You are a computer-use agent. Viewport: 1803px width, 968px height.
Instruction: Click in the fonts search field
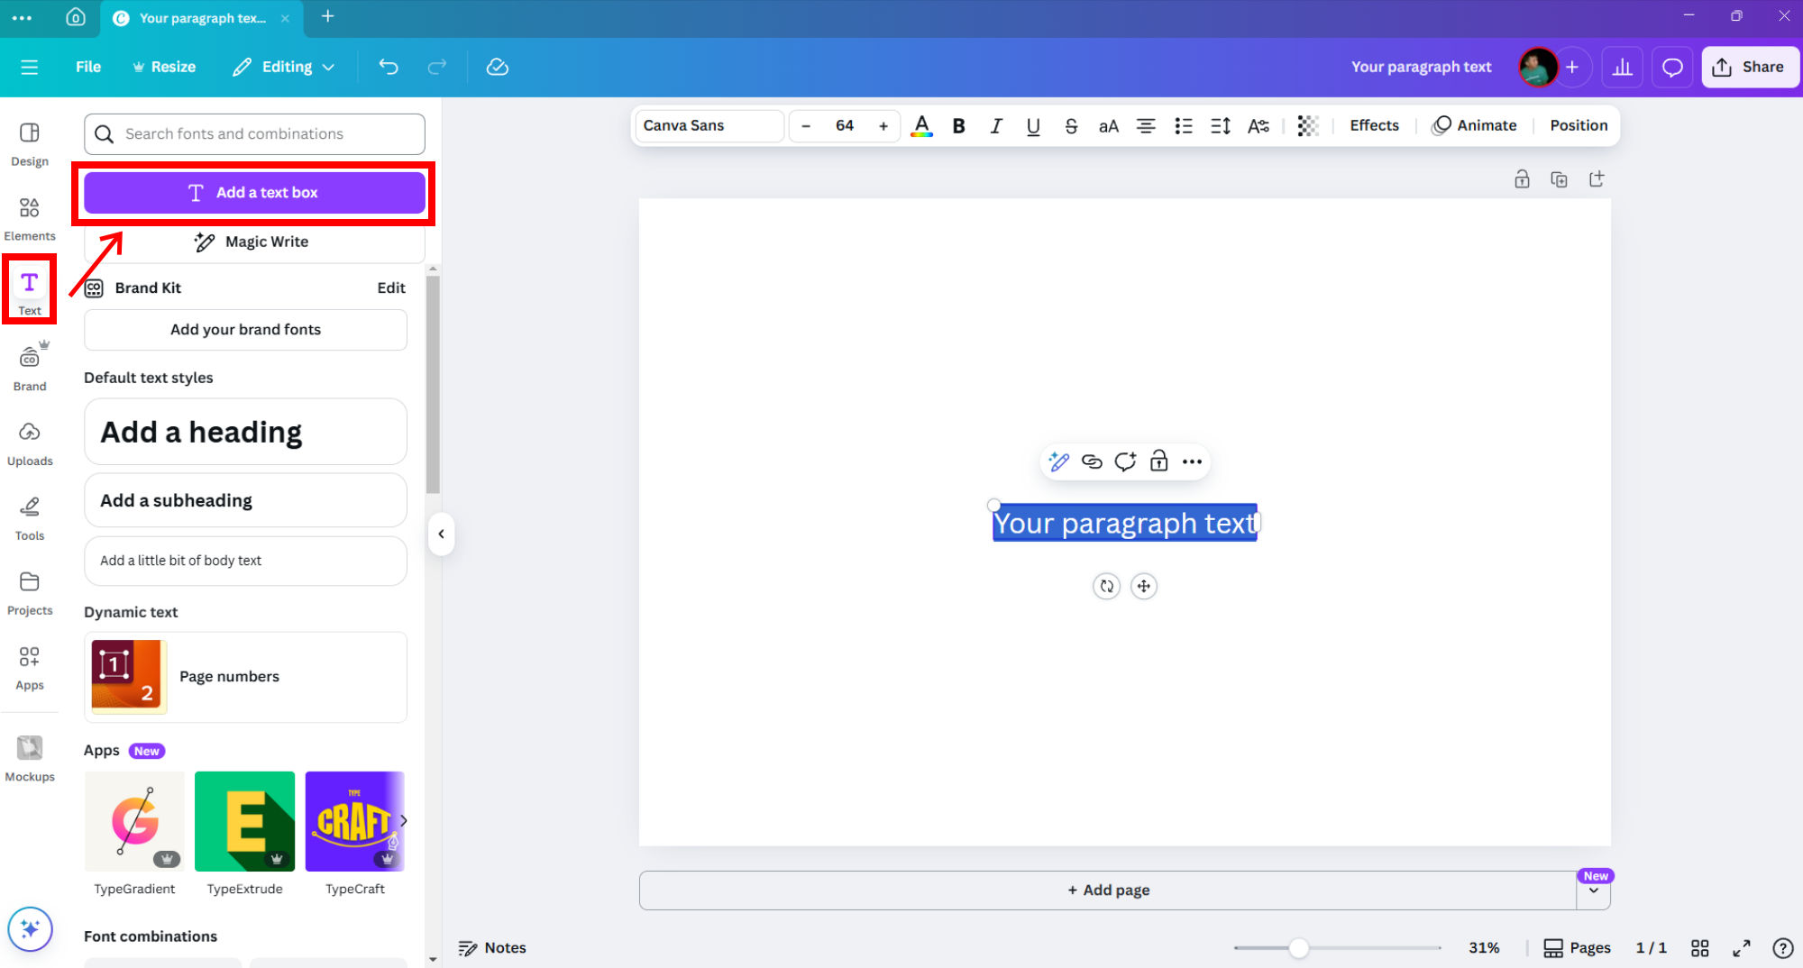coord(254,134)
